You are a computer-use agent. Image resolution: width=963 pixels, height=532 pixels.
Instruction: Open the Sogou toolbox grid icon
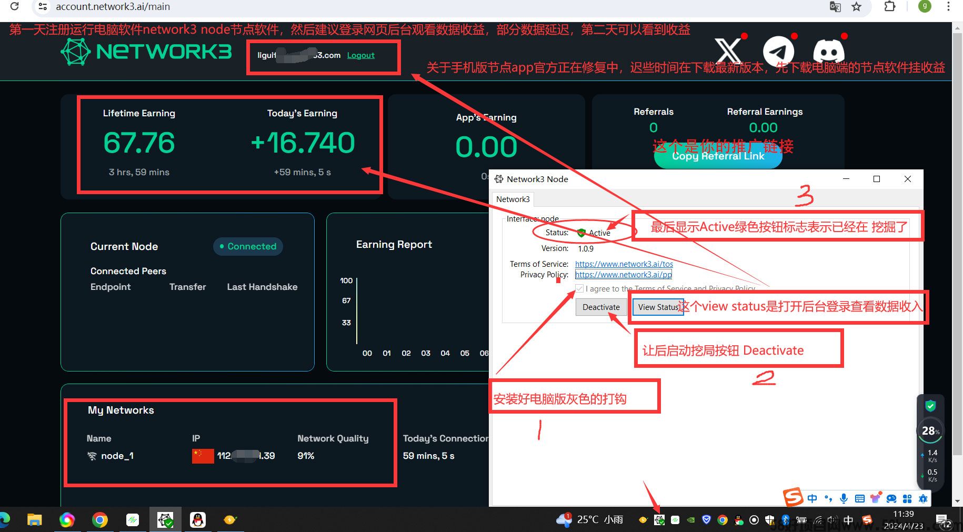pyautogui.click(x=907, y=498)
